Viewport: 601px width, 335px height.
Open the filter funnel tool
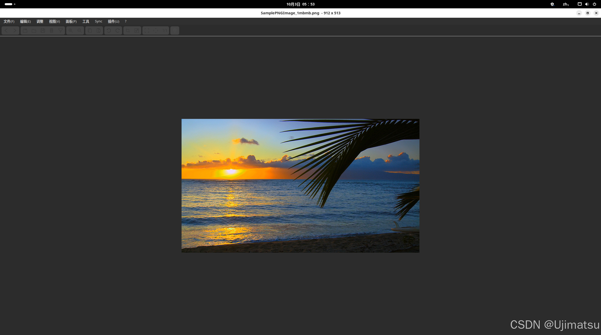[x=60, y=31]
